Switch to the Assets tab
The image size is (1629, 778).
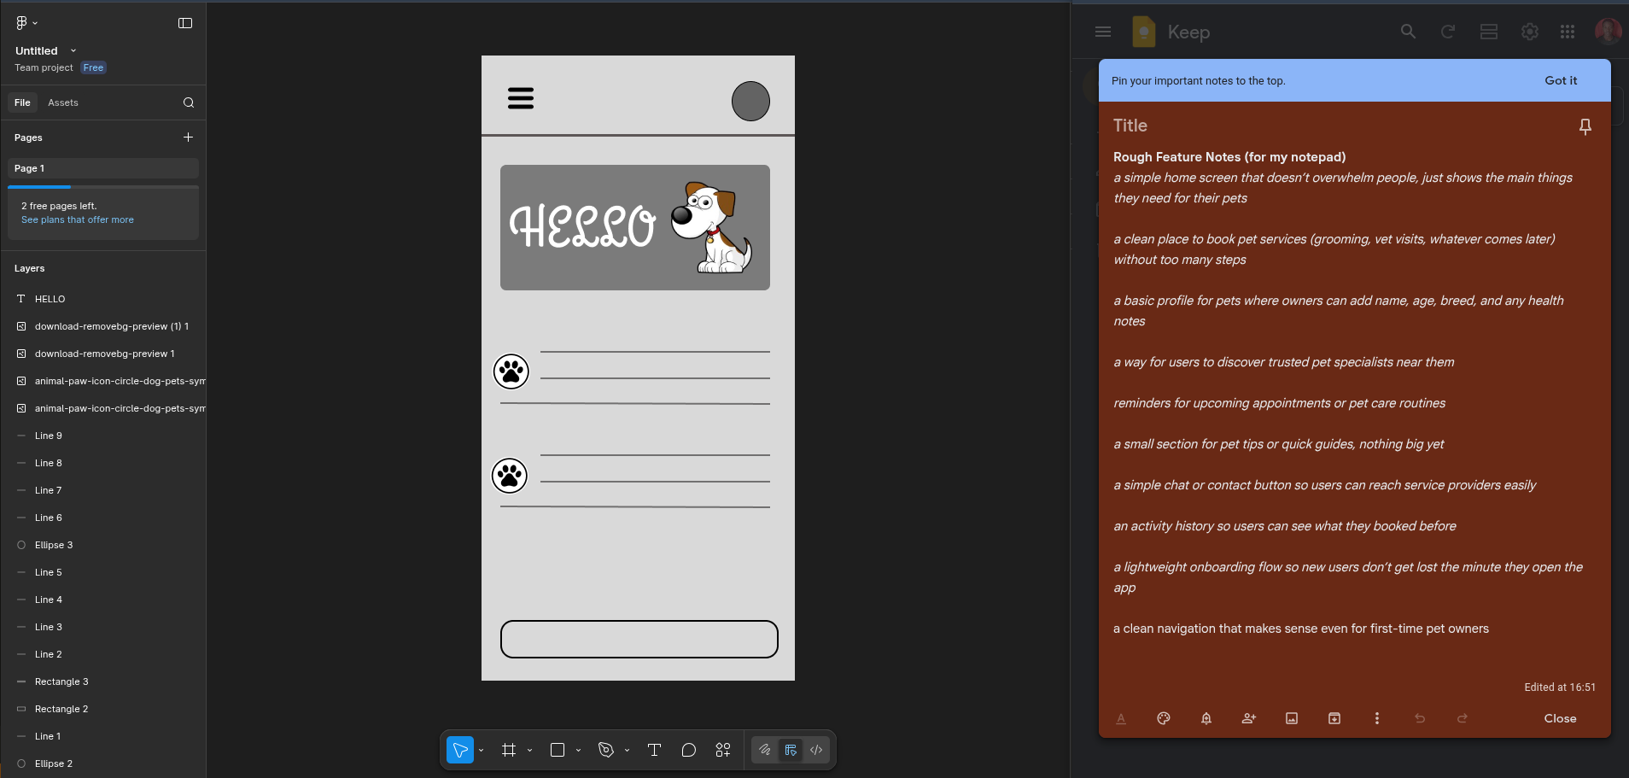[x=62, y=102]
